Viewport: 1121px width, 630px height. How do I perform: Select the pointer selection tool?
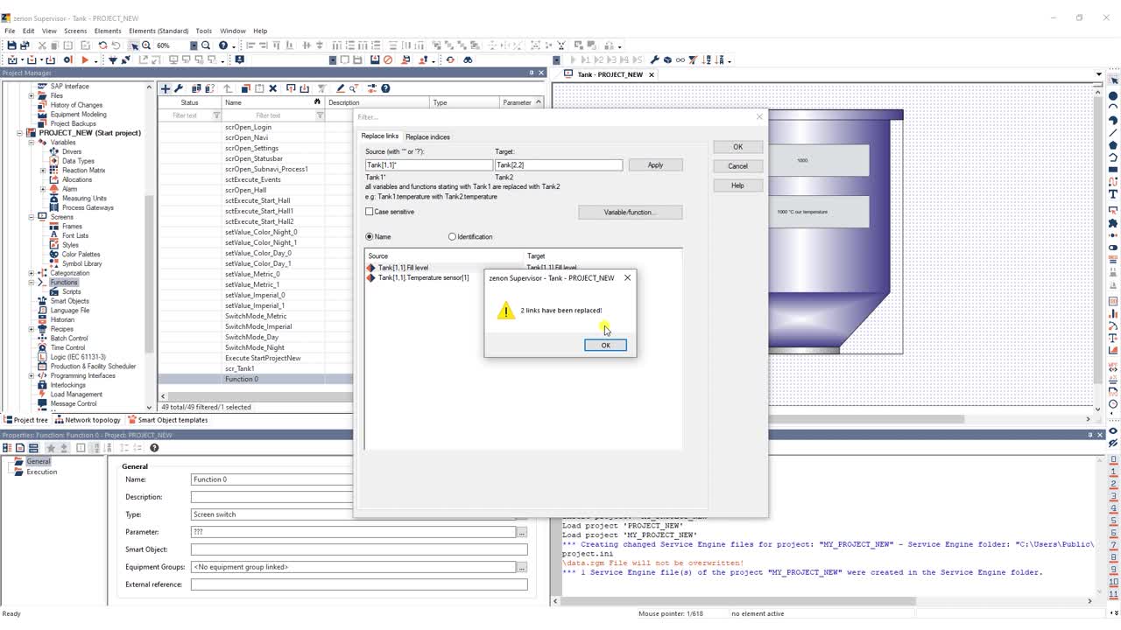[x=134, y=45]
